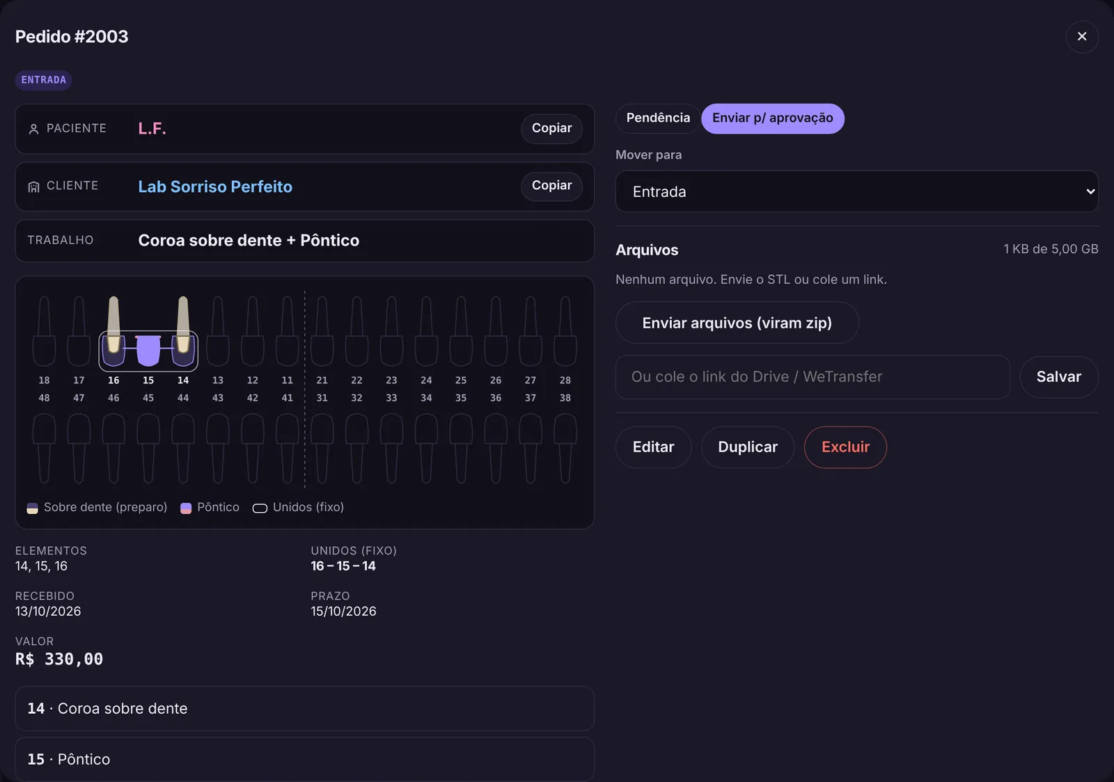
Task: Select upper tooth 28 icon
Action: pyautogui.click(x=565, y=332)
